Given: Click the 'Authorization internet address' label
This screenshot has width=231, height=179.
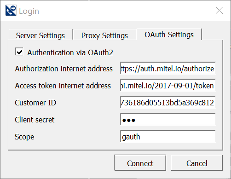Looking at the screenshot, I should click(x=64, y=69).
